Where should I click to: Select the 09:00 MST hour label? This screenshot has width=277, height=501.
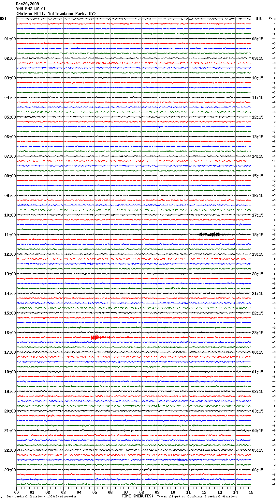(x=10, y=196)
